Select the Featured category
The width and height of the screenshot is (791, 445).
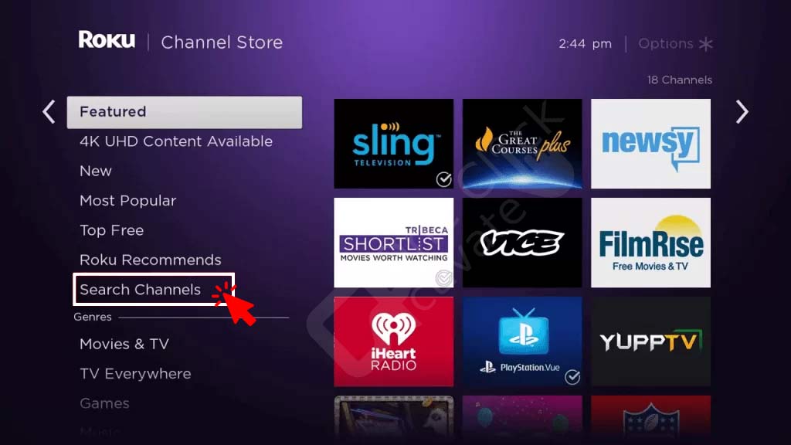pos(185,112)
